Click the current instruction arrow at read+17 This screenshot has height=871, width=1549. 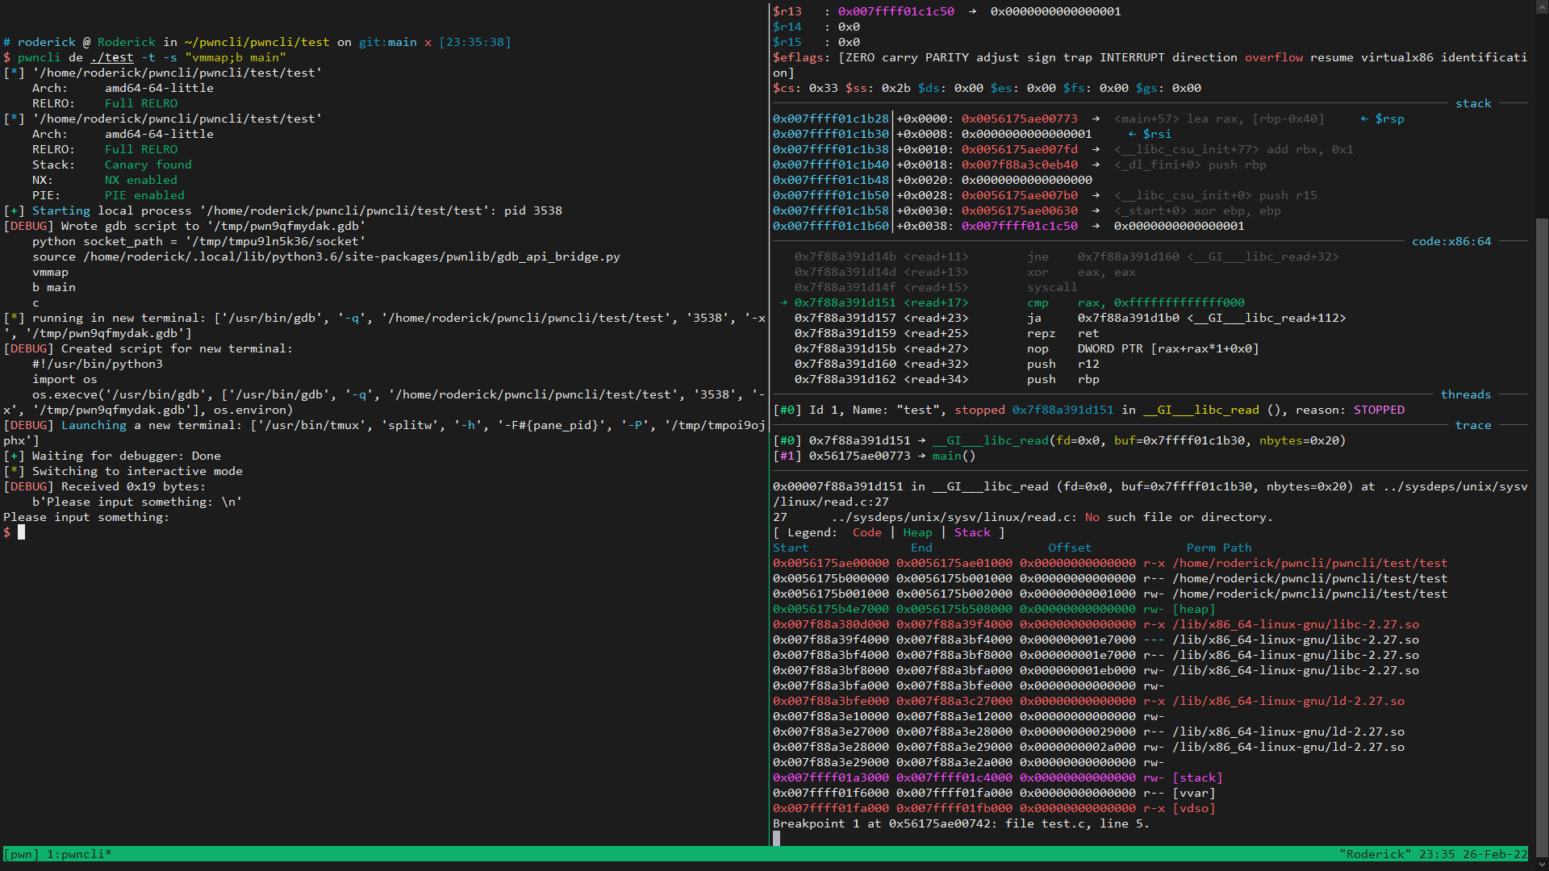pyautogui.click(x=783, y=302)
